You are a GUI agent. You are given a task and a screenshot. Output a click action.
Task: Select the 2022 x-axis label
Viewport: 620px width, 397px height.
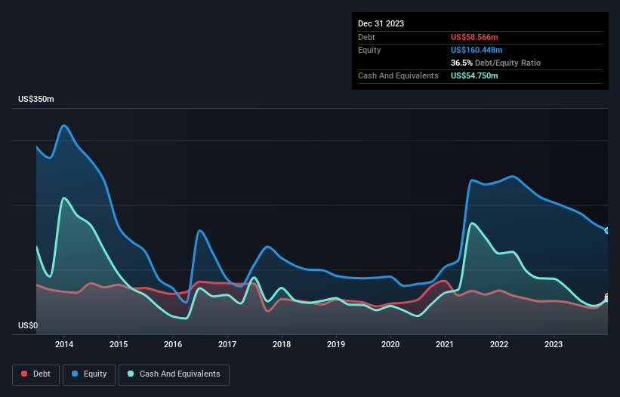(x=499, y=344)
